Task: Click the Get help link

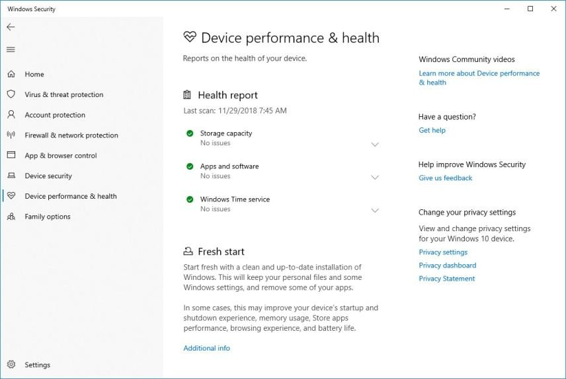Action: coord(432,130)
